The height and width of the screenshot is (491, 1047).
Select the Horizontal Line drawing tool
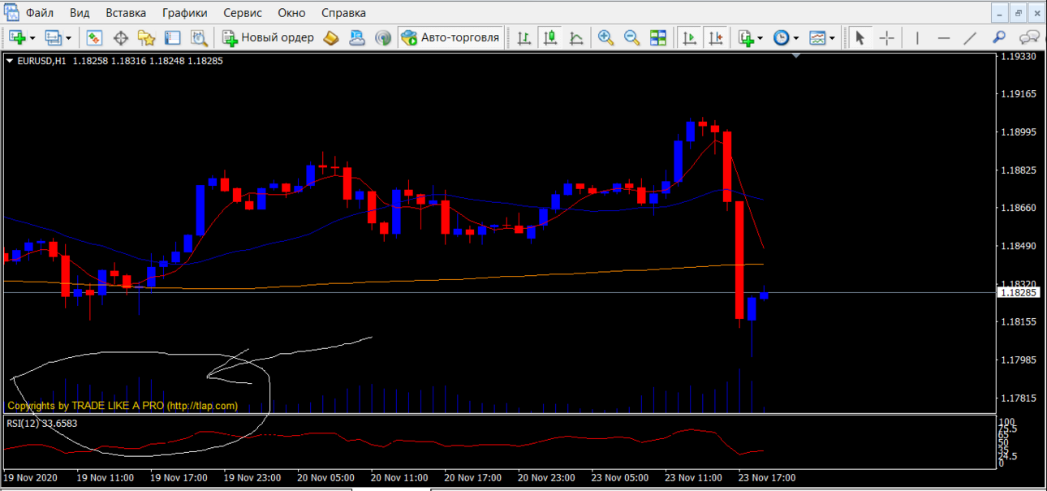pos(943,37)
